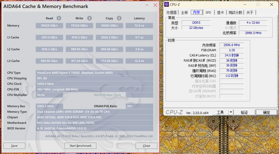Click the Close button in AIDA64
The height and width of the screenshot is (154, 279).
point(146,146)
